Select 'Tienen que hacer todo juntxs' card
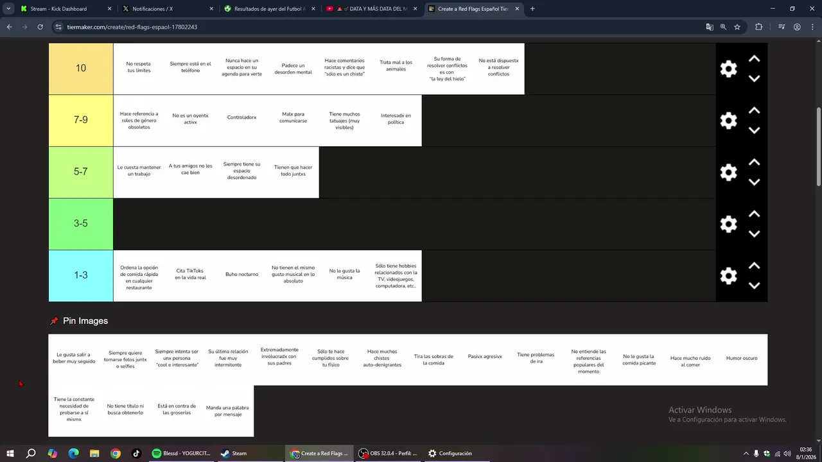 point(293,172)
